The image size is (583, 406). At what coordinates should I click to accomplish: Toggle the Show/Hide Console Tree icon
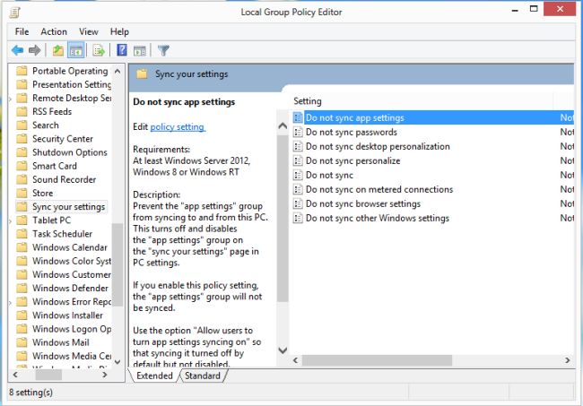click(x=76, y=50)
